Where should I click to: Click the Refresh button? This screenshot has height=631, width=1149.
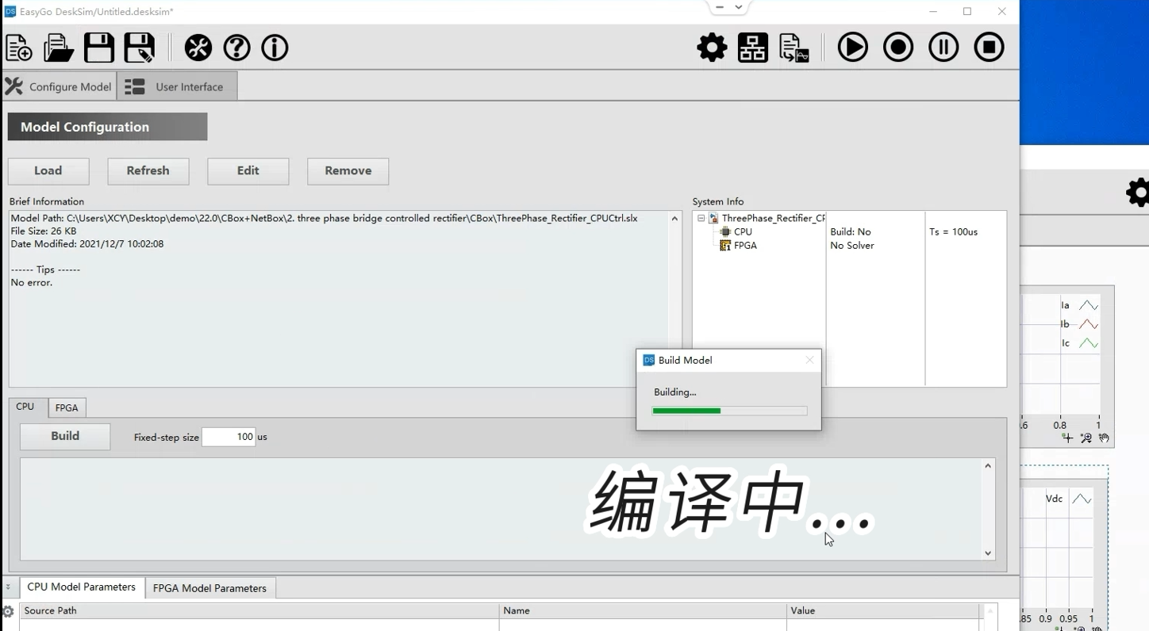[x=148, y=171]
